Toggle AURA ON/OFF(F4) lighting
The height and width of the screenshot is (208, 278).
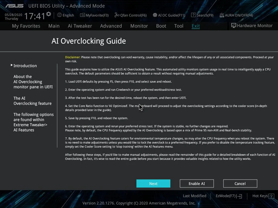[222, 15]
